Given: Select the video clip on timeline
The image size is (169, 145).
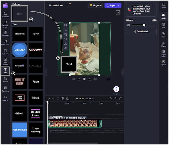Looking at the screenshot, I should [75, 124].
